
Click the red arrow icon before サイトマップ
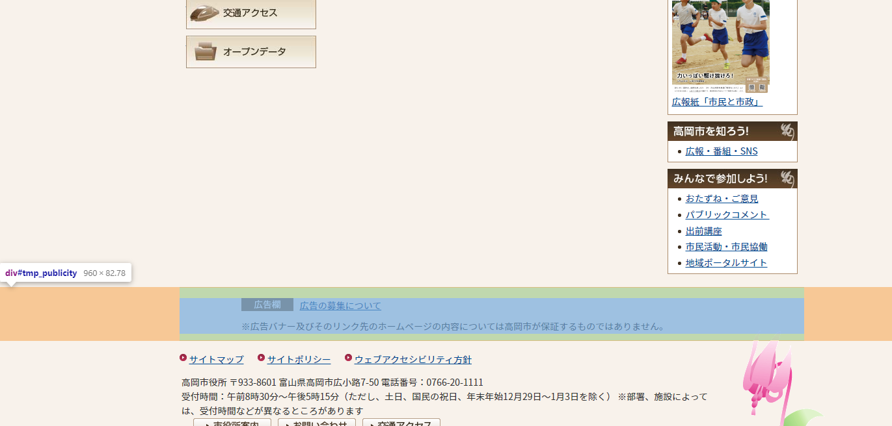pyautogui.click(x=182, y=358)
